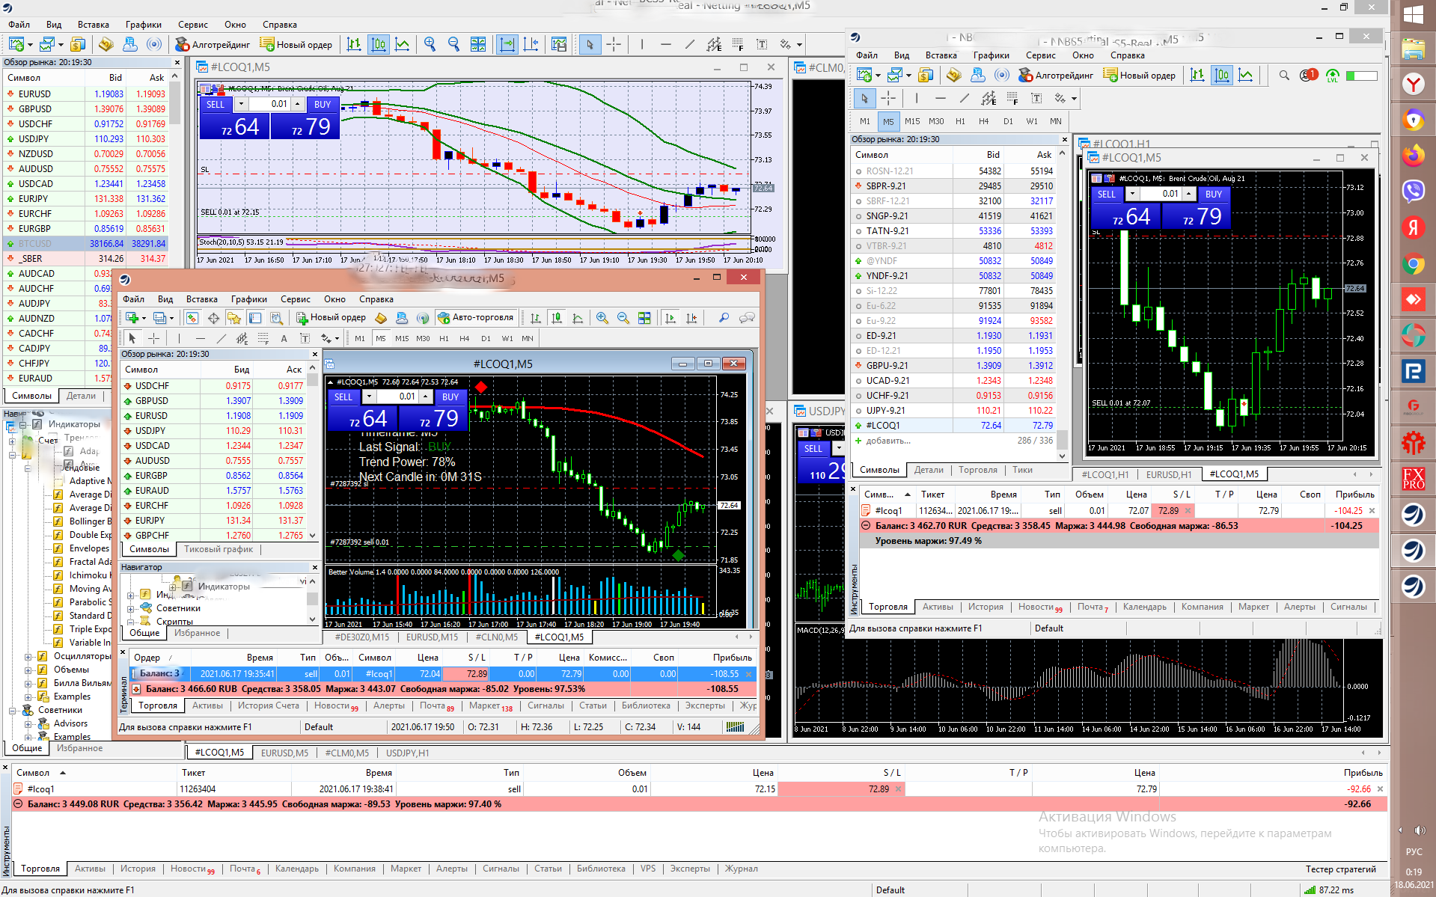Open objects dropdown arrow in main toolbar
The width and height of the screenshot is (1436, 897).
coord(799,45)
